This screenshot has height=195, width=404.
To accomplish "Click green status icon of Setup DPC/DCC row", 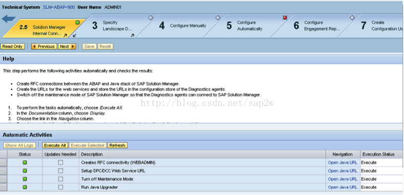I will tap(25, 171).
